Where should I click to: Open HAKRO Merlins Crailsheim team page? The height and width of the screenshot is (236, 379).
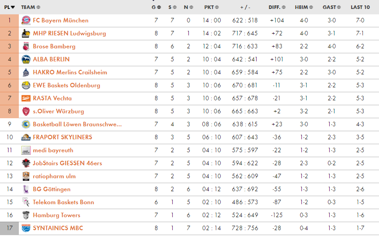click(x=70, y=72)
